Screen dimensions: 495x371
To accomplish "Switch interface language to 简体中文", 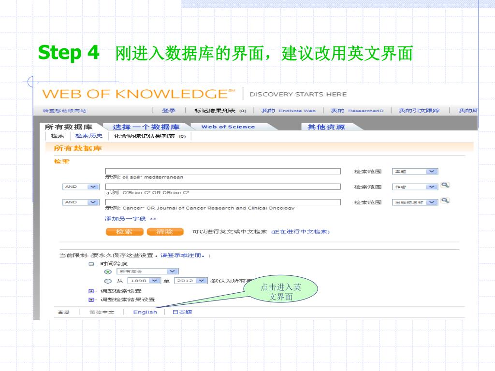I will [102, 313].
